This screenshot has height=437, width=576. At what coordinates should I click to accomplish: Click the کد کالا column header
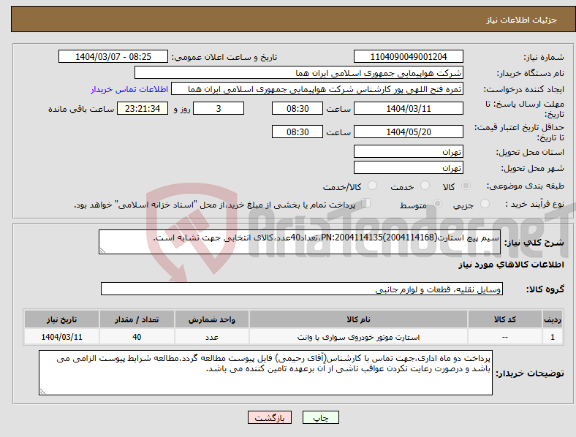pyautogui.click(x=505, y=319)
